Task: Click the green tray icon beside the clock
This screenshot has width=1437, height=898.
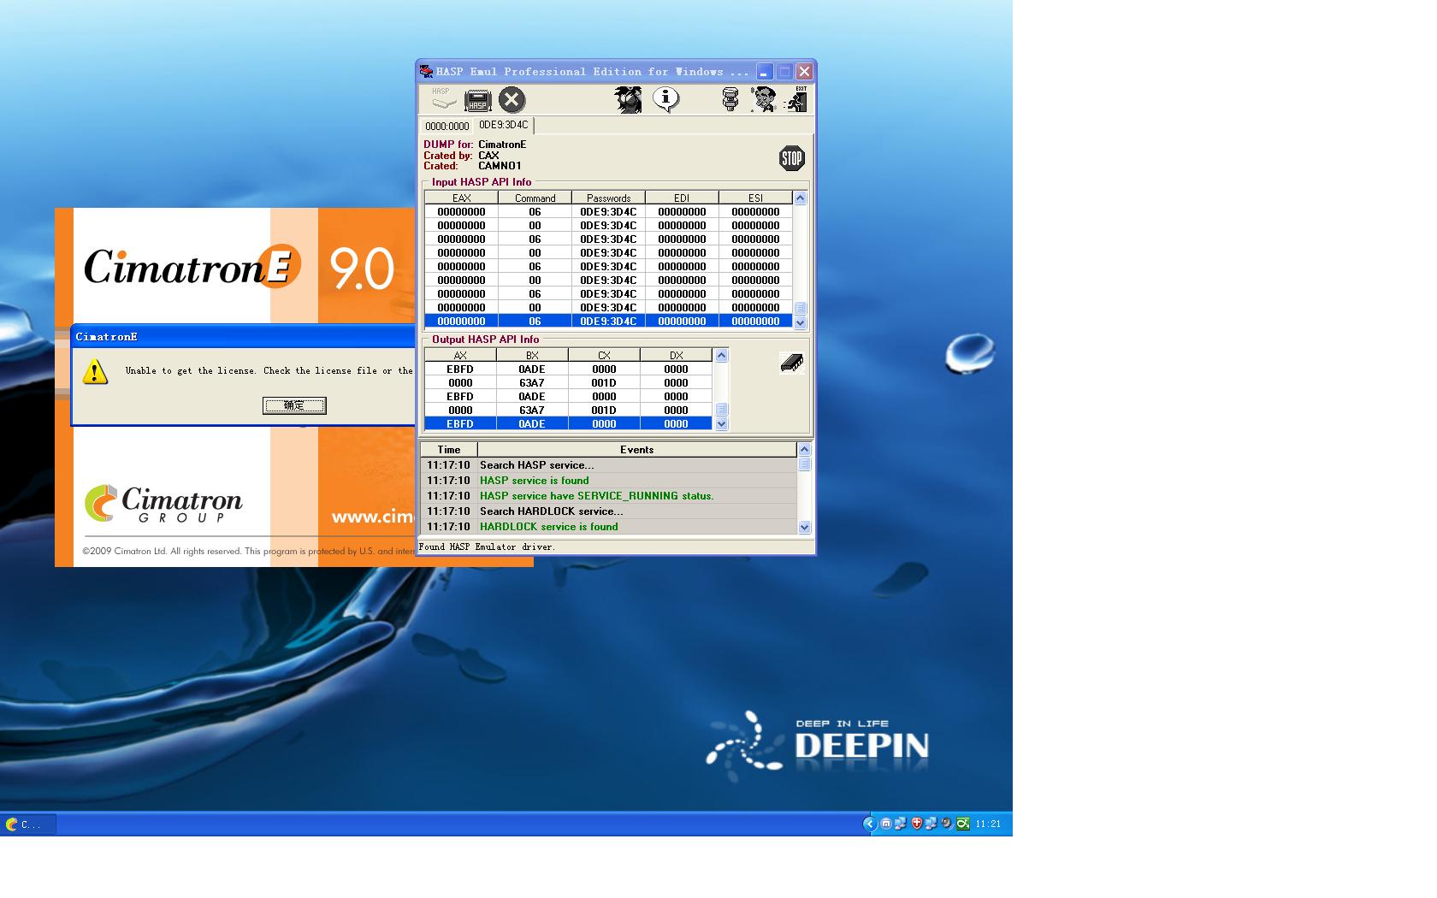Action: point(963,824)
